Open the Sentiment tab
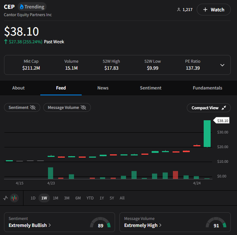Viewport: 237px width, 235px height. [x=151, y=88]
